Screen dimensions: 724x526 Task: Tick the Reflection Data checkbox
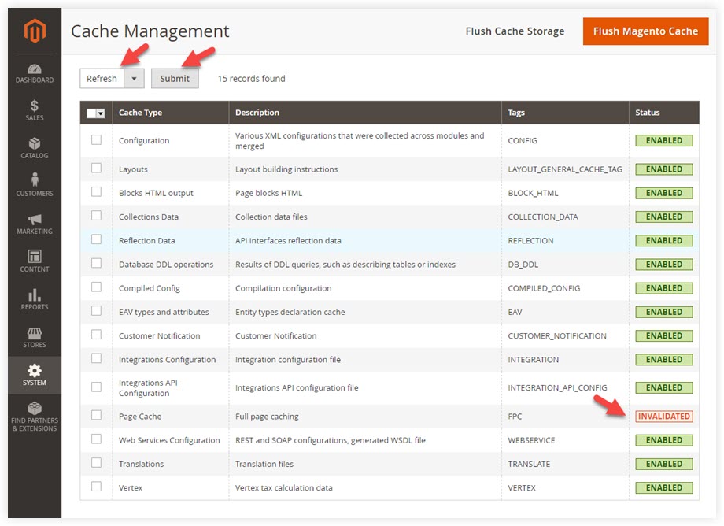point(97,239)
